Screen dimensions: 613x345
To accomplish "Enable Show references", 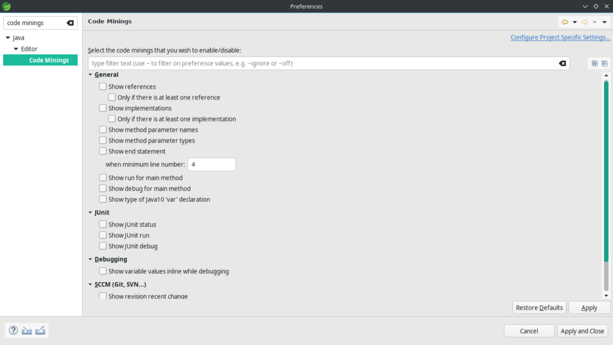I will click(x=103, y=86).
